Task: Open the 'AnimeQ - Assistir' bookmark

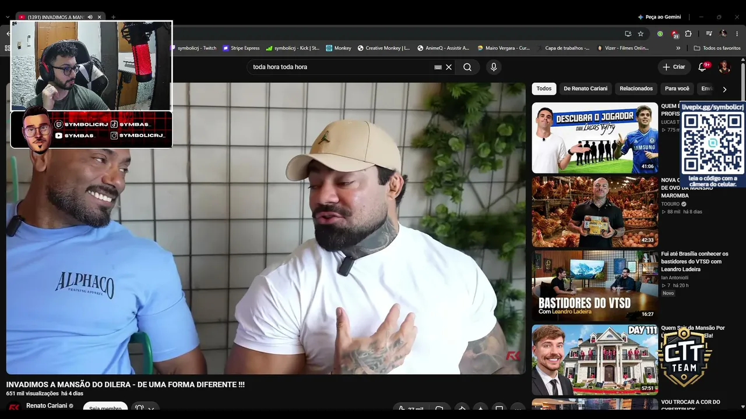Action: pyautogui.click(x=443, y=48)
